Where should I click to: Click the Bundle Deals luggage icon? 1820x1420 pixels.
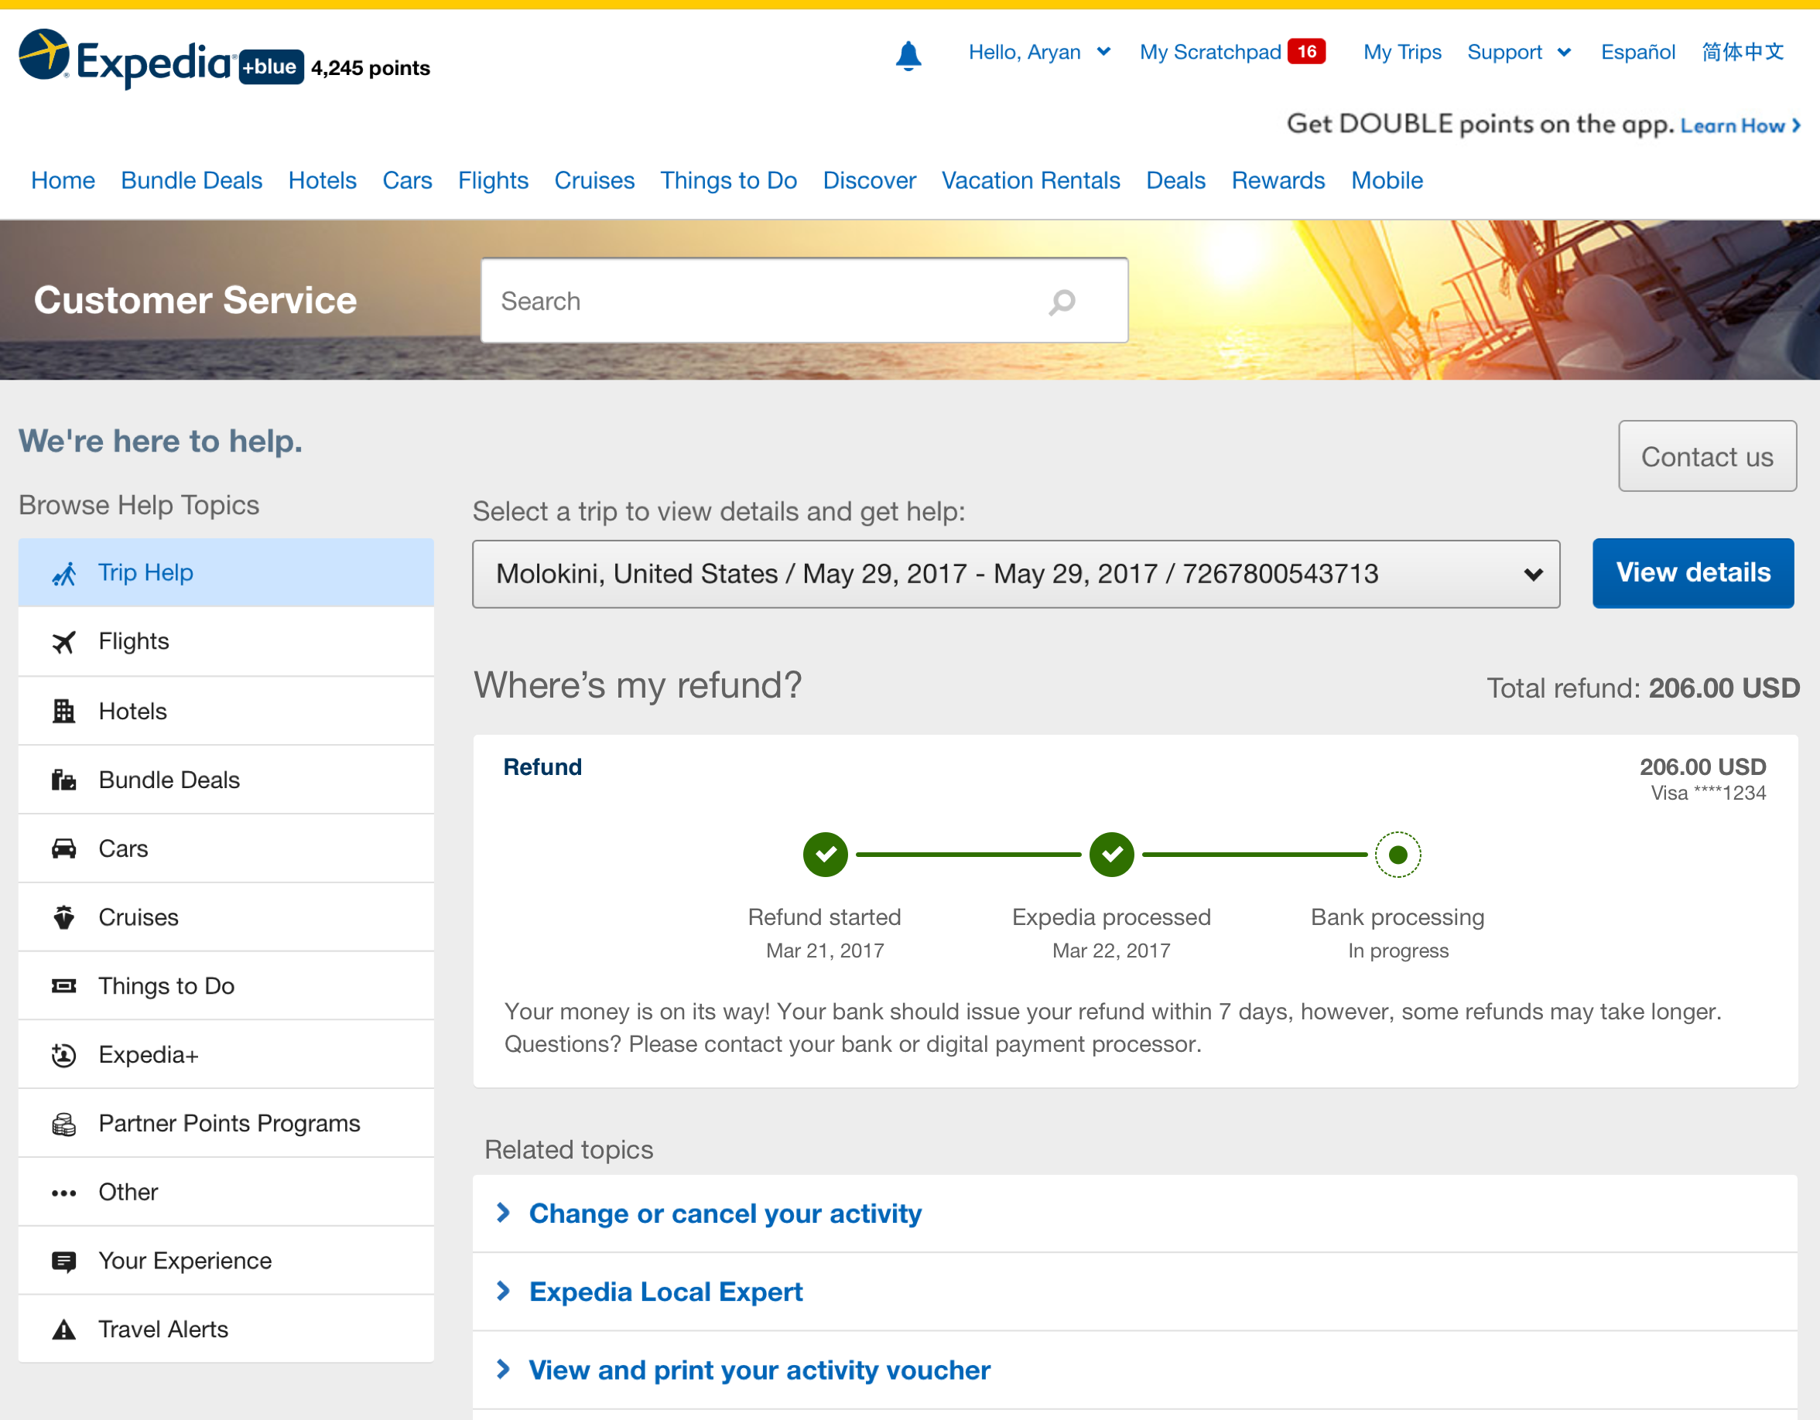pyautogui.click(x=64, y=780)
